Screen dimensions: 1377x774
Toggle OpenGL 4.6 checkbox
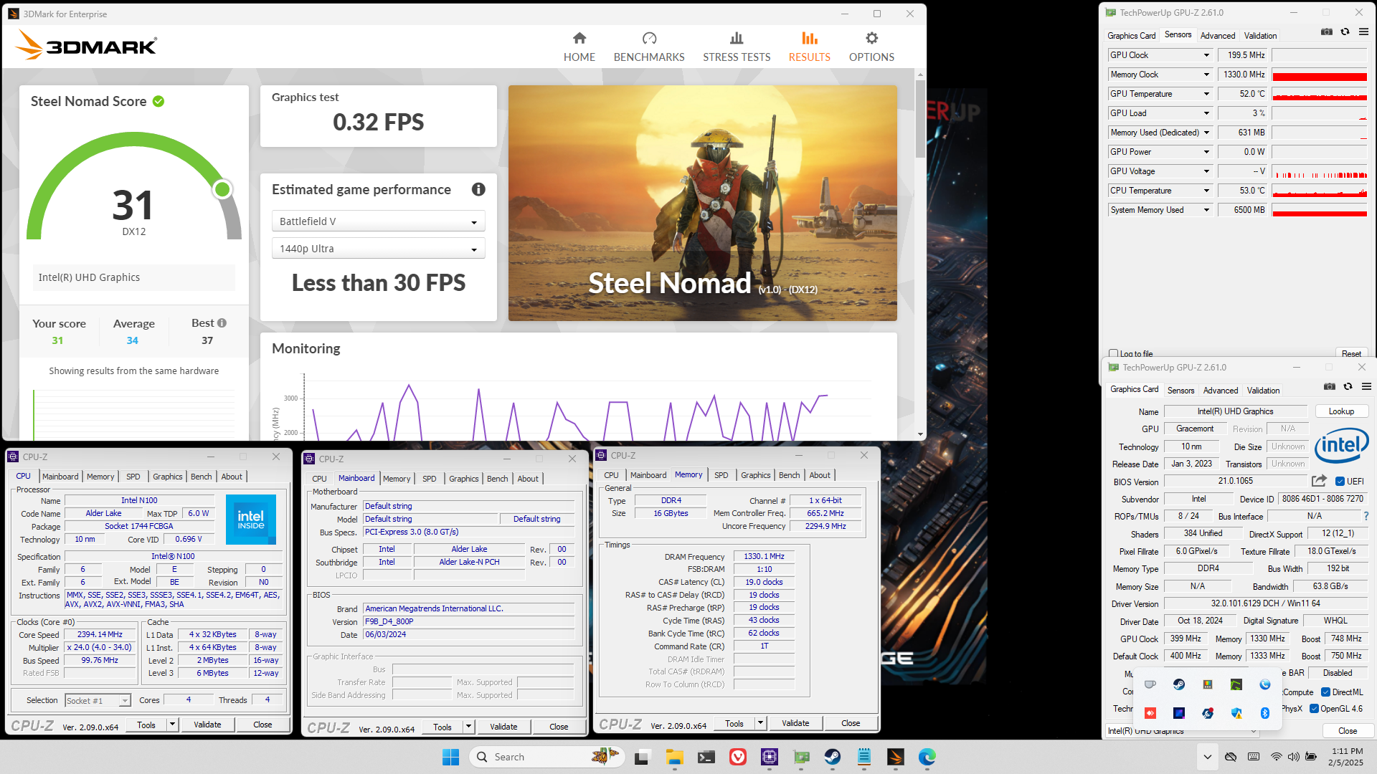click(x=1315, y=709)
